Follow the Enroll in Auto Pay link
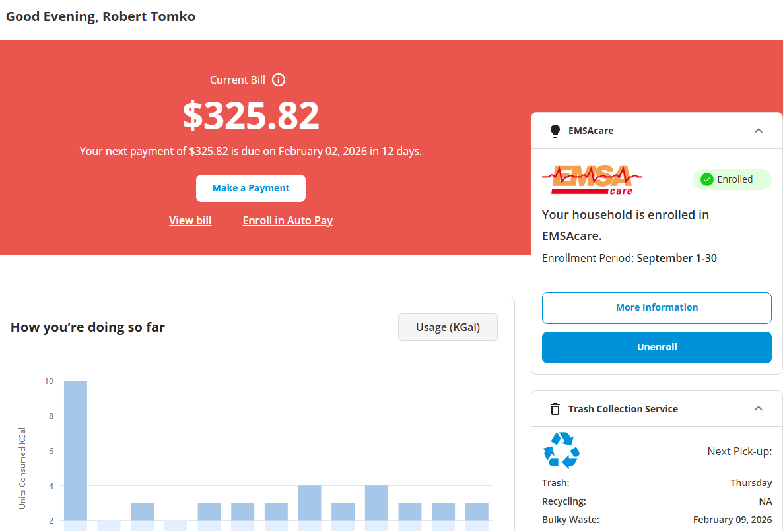Screen dimensions: 783x531 [287, 220]
